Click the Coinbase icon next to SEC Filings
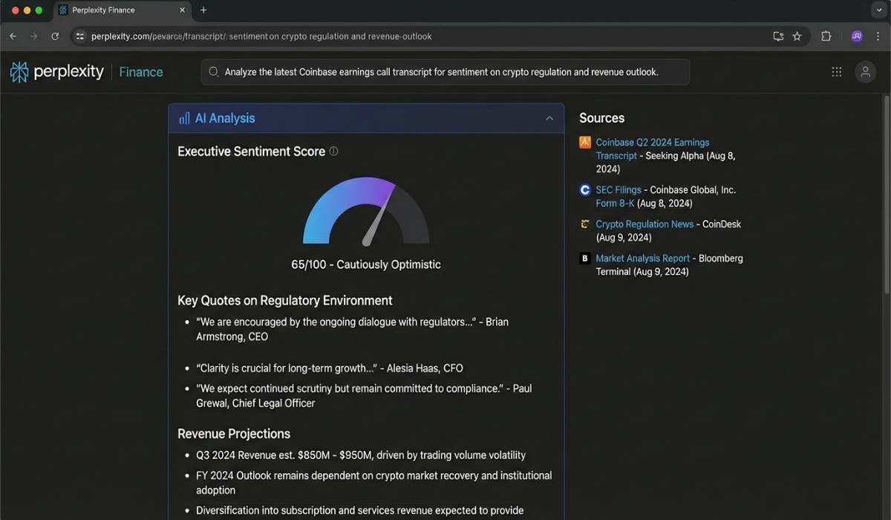This screenshot has width=891, height=520. point(584,189)
